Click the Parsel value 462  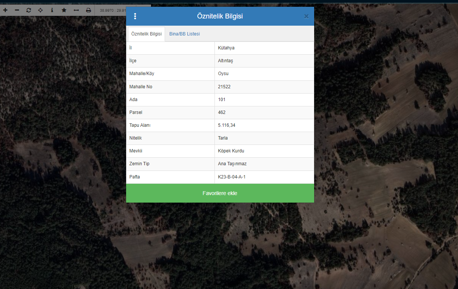tap(222, 112)
